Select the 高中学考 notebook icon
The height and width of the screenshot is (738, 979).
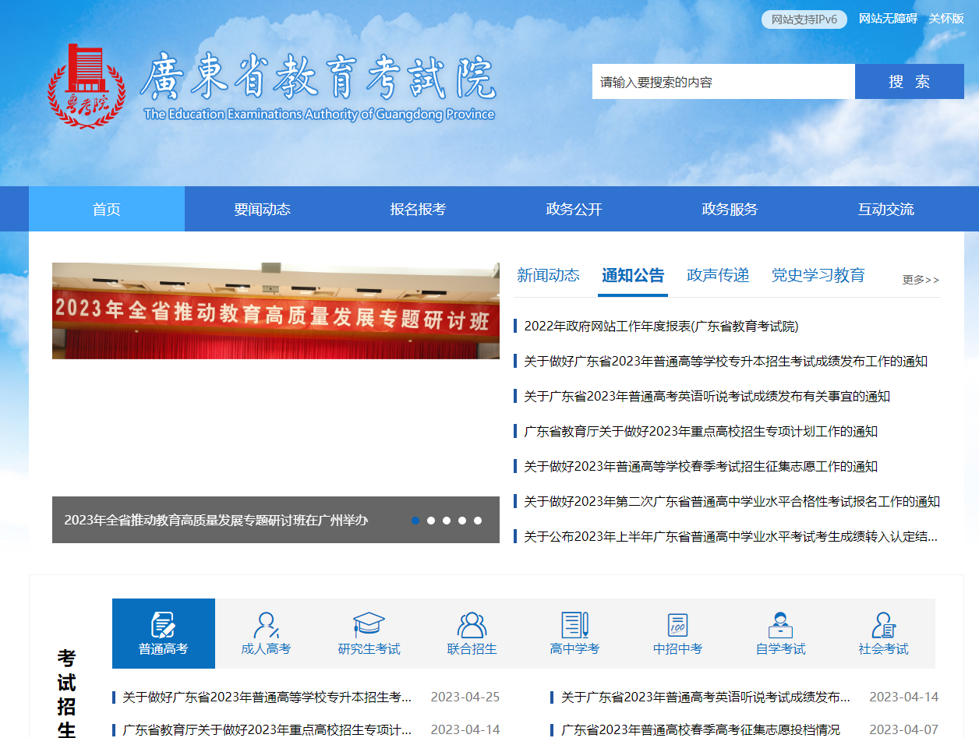tap(575, 634)
